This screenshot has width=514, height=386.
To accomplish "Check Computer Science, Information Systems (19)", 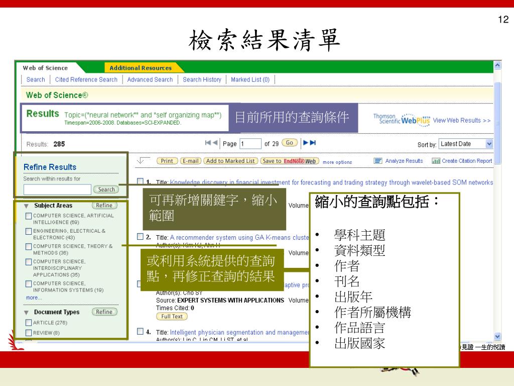I will coord(29,283).
